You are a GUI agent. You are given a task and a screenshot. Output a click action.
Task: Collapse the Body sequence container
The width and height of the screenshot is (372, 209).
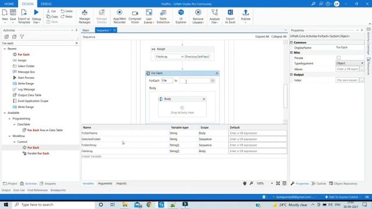coord(204,99)
